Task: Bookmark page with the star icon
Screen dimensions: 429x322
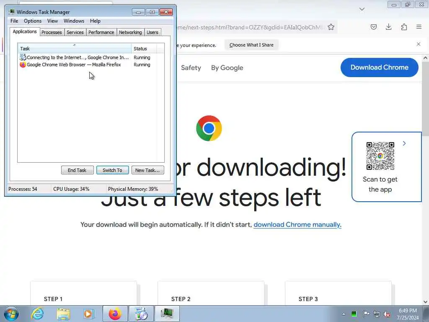Action: coord(331,27)
